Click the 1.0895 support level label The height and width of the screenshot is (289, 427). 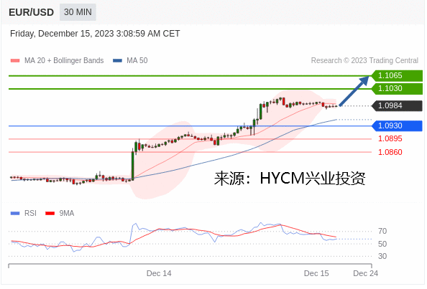(x=390, y=139)
